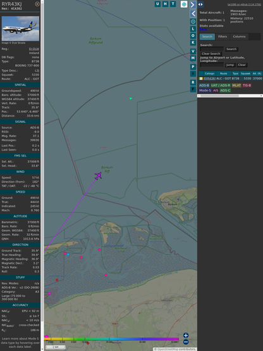Click the OpenStreetMap contributors attribution

coord(175,349)
